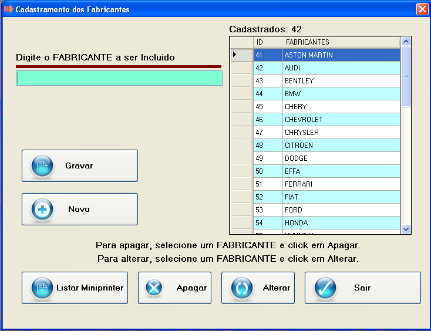
Task: Click ID cell 49
Action: [268, 158]
